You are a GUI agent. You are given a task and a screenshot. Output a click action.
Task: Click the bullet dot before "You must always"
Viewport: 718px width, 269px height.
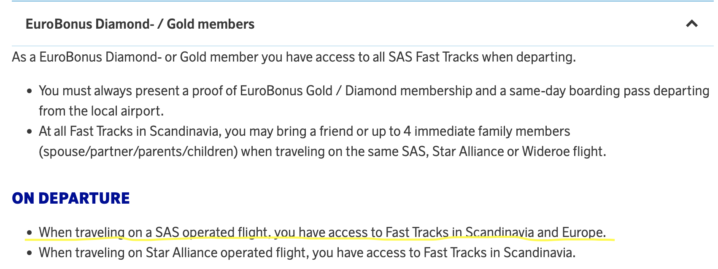tap(29, 91)
